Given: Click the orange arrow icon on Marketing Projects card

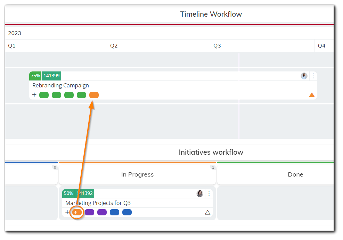Looking at the screenshot, I should [x=76, y=212].
